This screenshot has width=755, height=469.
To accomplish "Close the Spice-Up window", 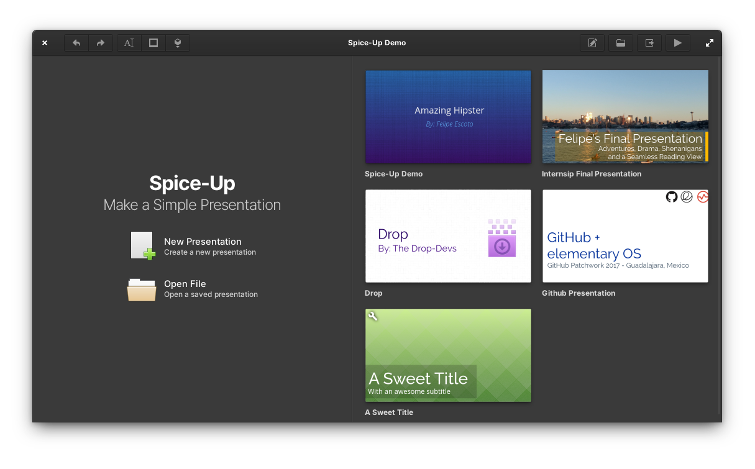I will pos(45,43).
